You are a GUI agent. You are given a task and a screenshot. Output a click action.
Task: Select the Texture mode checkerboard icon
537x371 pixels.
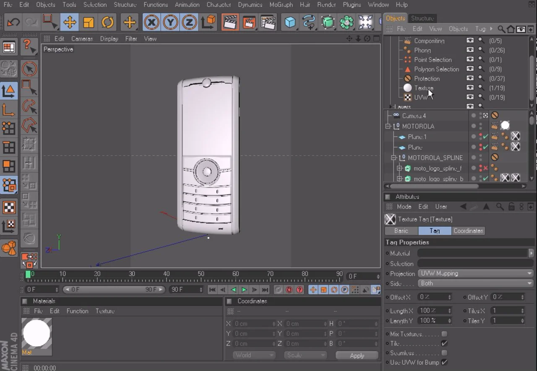[x=9, y=207]
